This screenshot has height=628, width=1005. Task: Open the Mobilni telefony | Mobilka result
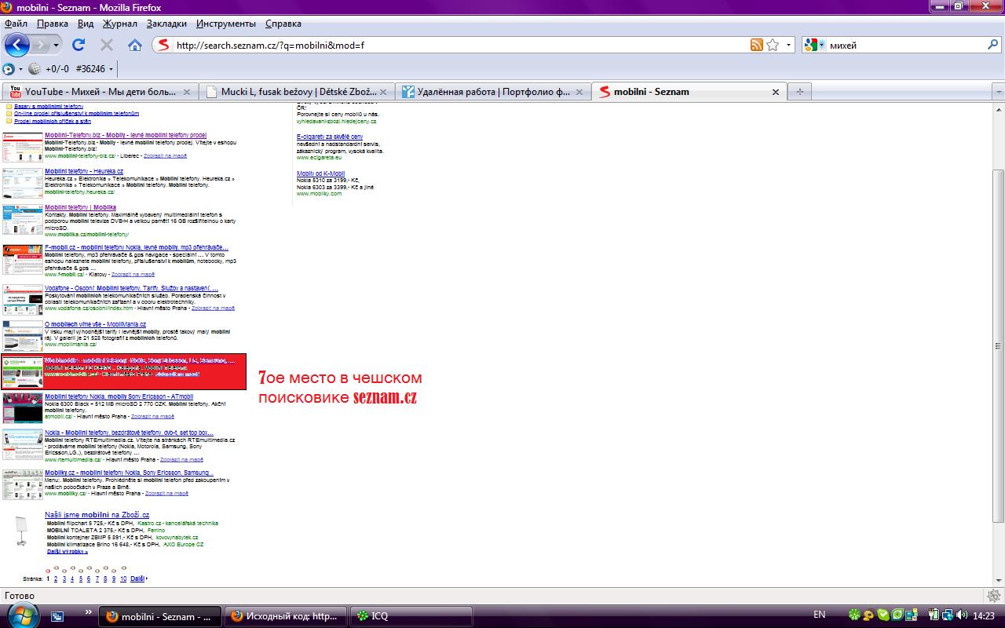(x=80, y=208)
